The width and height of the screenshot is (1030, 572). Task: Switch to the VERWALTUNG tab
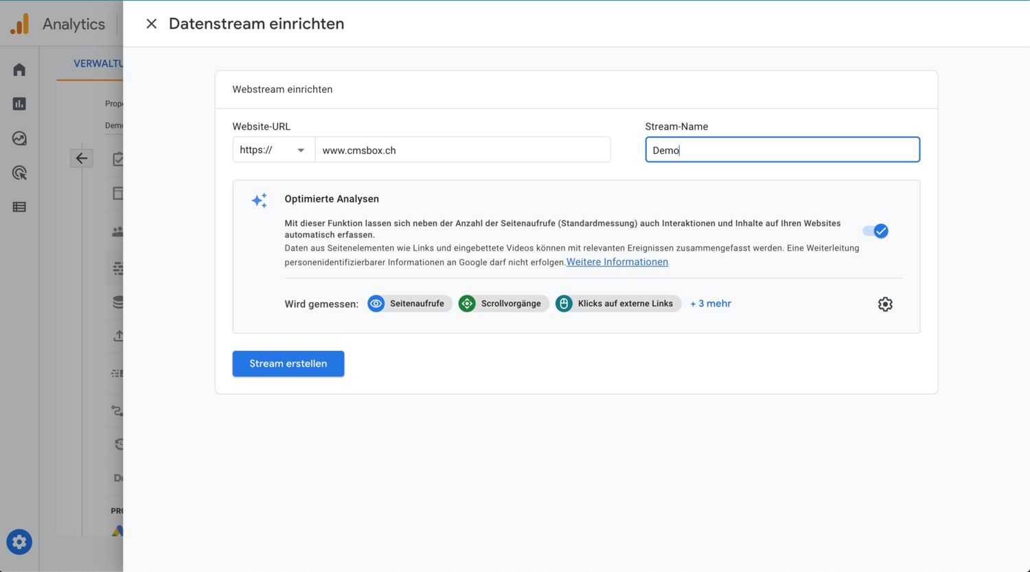98,64
